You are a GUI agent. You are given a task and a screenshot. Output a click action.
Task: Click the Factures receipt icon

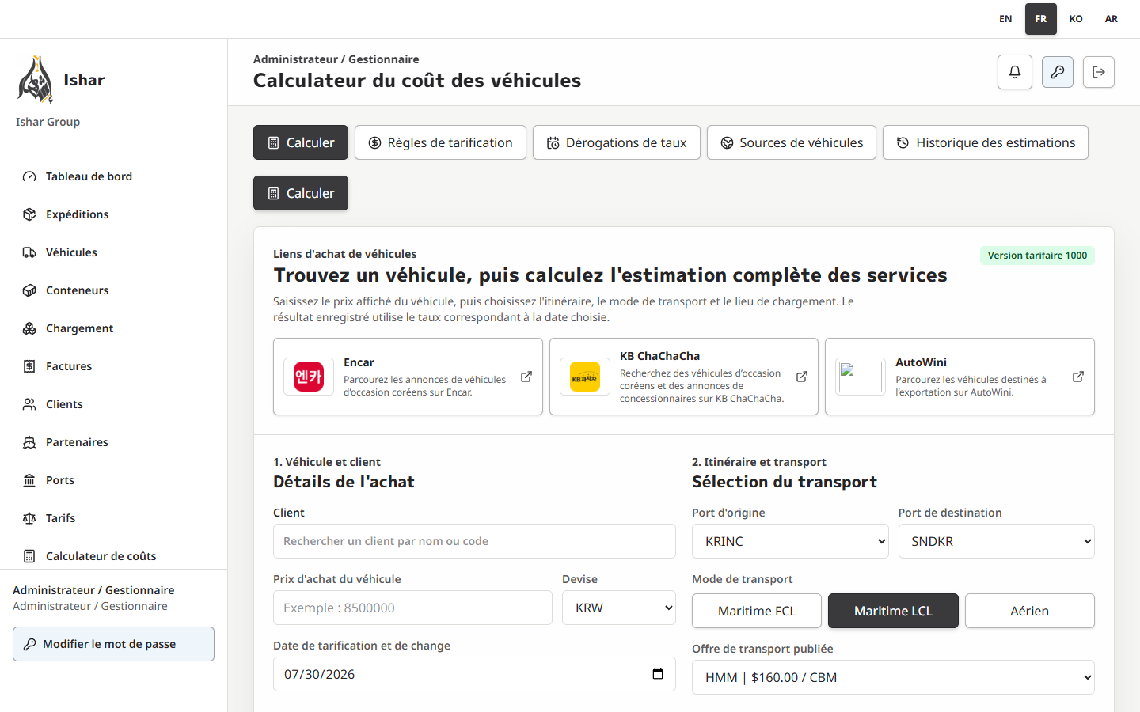pyautogui.click(x=29, y=366)
